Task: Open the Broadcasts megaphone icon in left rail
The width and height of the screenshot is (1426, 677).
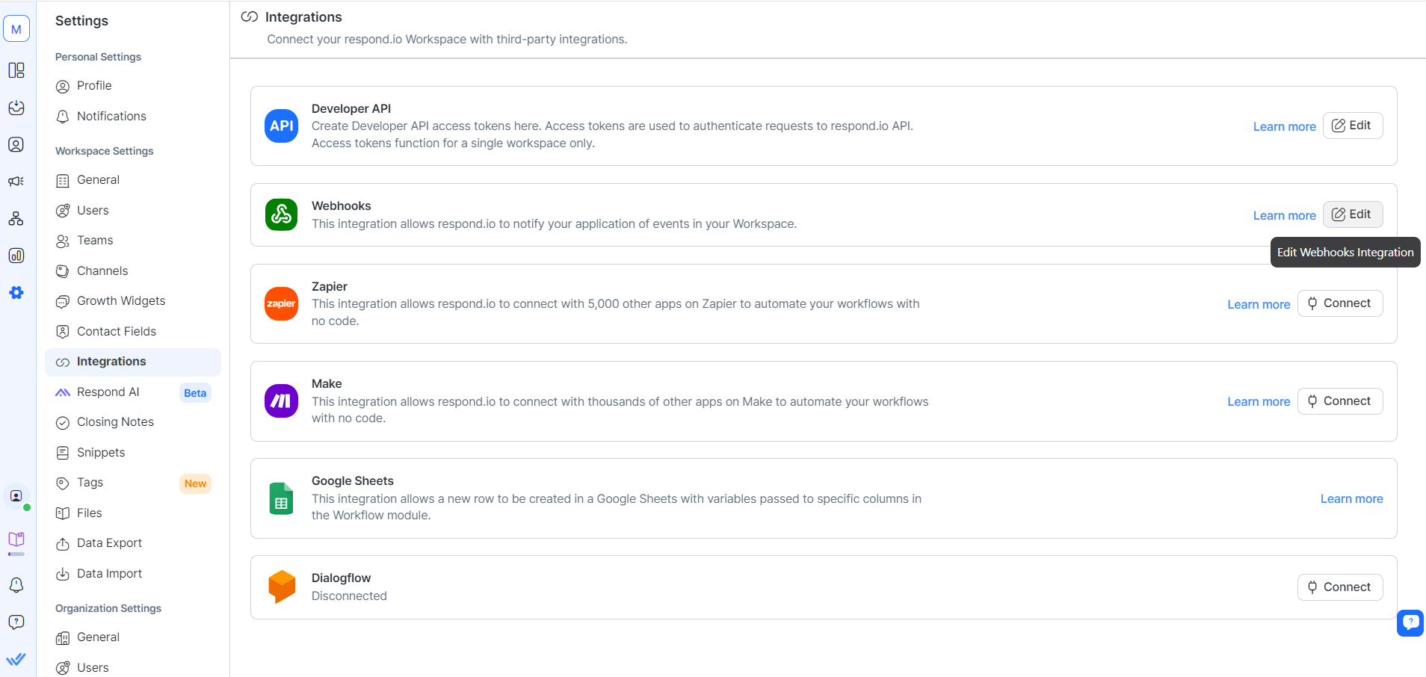Action: click(x=16, y=182)
